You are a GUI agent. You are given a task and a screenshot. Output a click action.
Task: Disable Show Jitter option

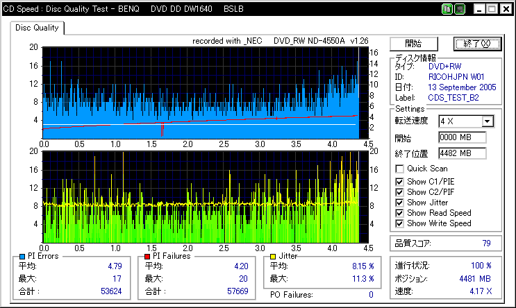pos(399,203)
